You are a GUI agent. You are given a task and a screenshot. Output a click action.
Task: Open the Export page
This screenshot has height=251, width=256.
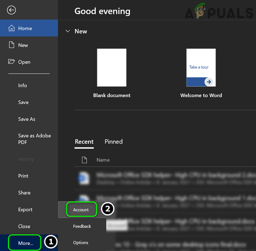[29, 209]
